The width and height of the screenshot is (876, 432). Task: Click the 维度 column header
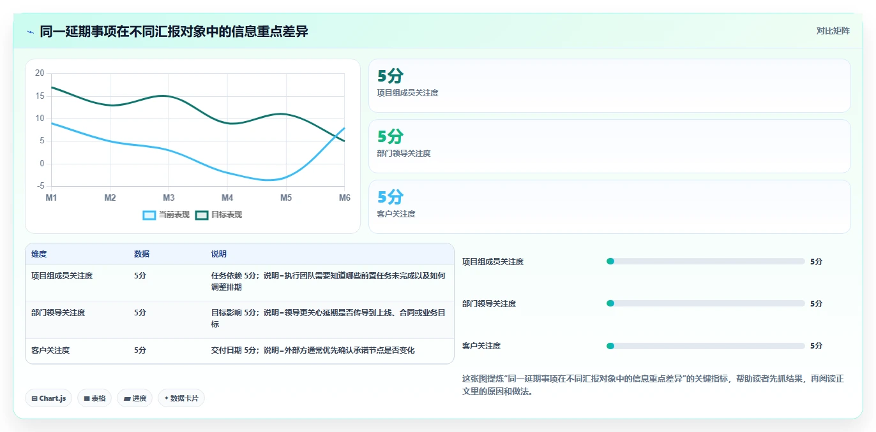(x=39, y=254)
